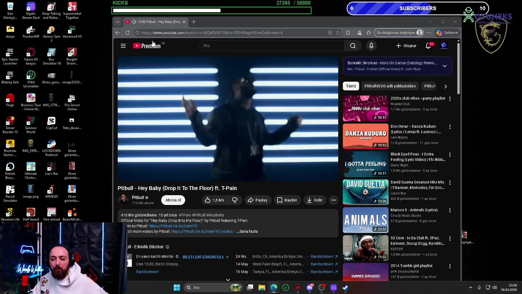The height and width of the screenshot is (294, 522).
Task: Open BİLETLERİ GÖRÜNTÜLE link
Action: tap(206, 257)
